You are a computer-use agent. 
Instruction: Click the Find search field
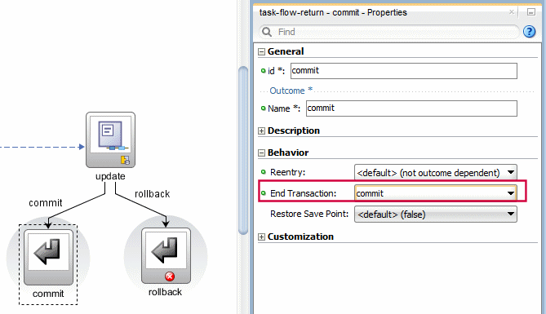pos(389,32)
